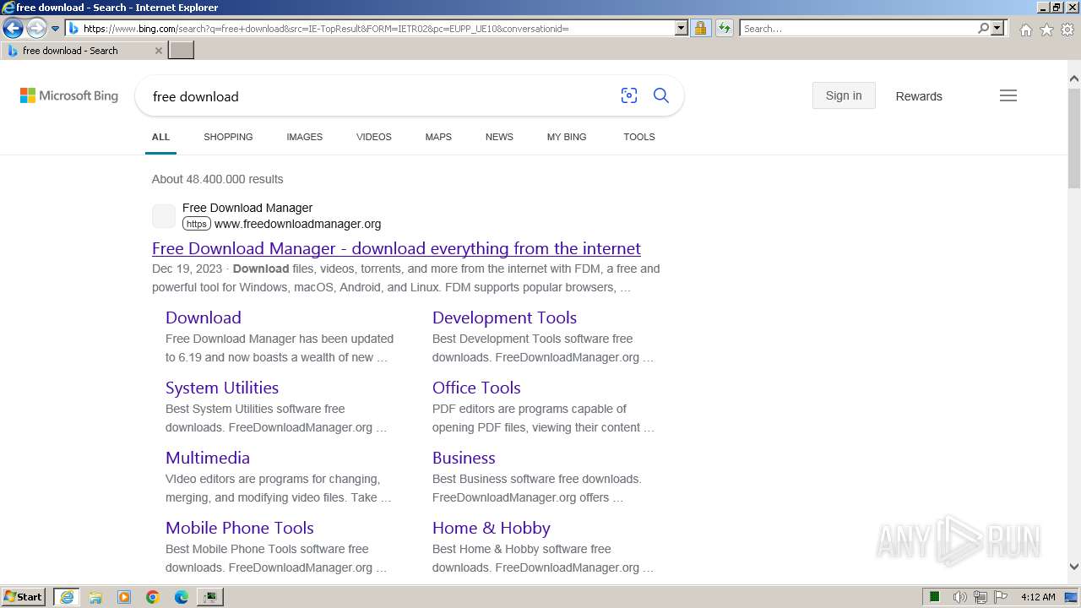Click the security lock icon

[x=700, y=29]
